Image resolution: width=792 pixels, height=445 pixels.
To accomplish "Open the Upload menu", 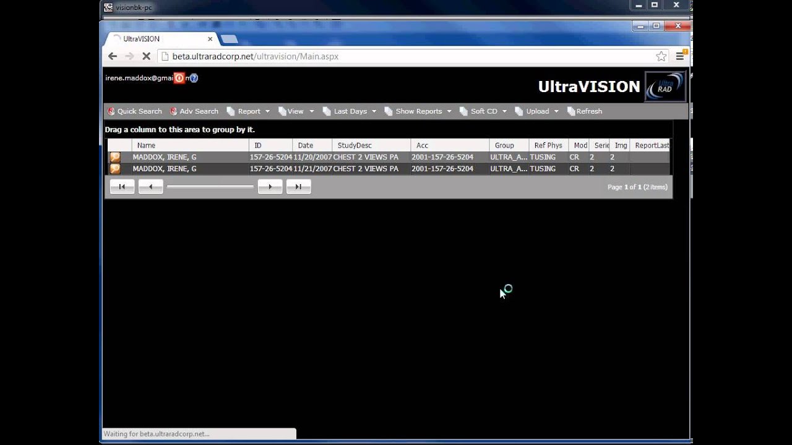I will point(537,111).
